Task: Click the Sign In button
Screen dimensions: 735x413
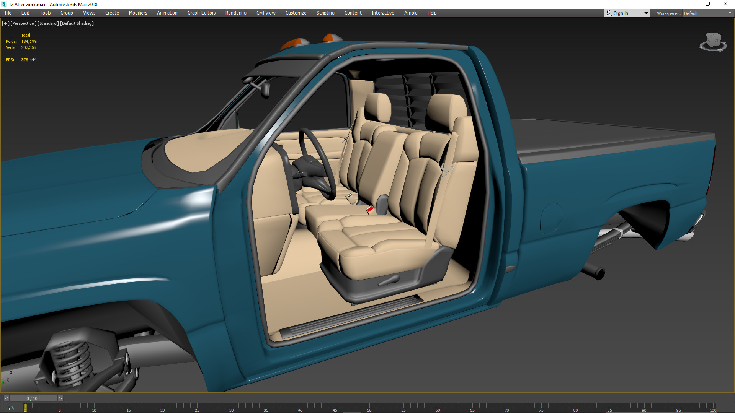Action: coord(621,13)
